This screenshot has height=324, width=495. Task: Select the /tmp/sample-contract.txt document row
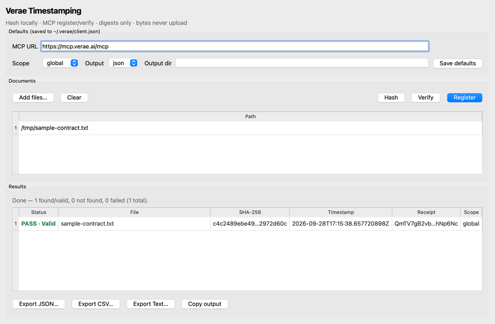[250, 128]
